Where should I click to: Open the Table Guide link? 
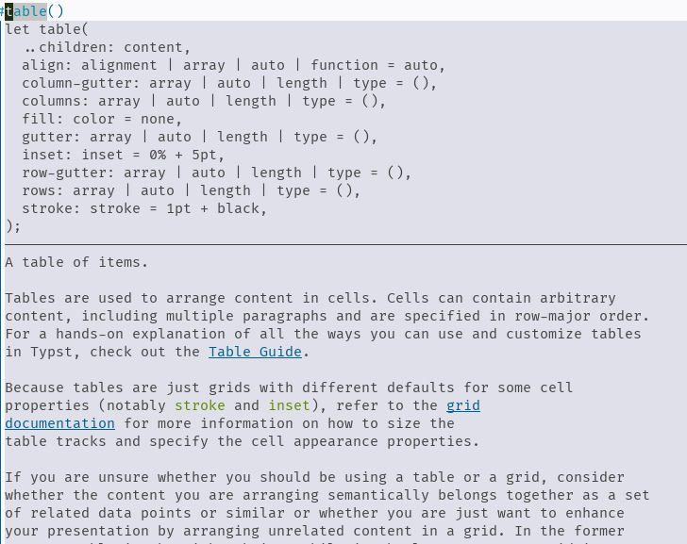[255, 352]
